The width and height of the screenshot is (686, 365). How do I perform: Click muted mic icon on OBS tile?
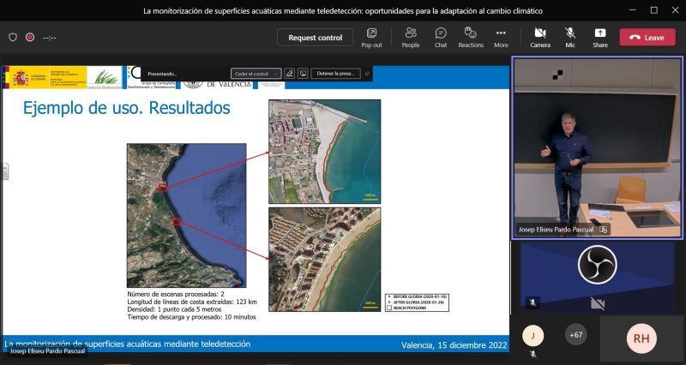pyautogui.click(x=533, y=302)
